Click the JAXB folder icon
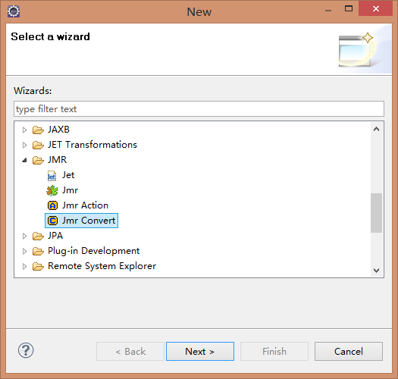This screenshot has height=379, width=398. point(38,130)
